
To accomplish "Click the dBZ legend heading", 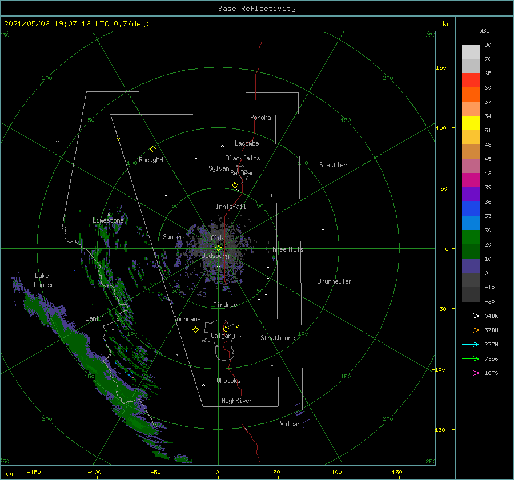I will [x=484, y=30].
